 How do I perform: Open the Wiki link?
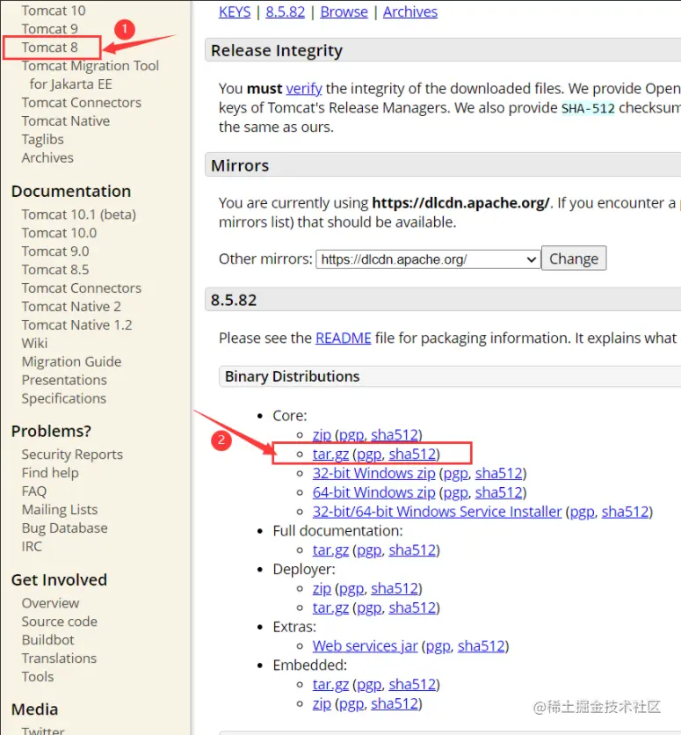pyautogui.click(x=34, y=343)
